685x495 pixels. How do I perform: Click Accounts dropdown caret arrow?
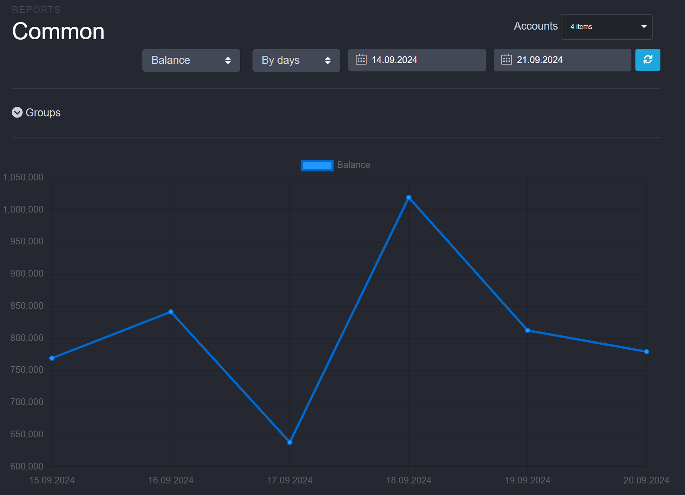[x=644, y=27]
